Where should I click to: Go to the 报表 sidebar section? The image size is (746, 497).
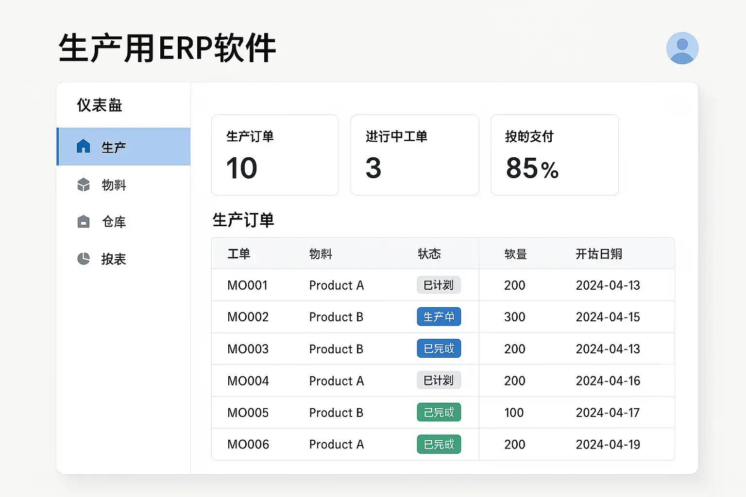114,259
